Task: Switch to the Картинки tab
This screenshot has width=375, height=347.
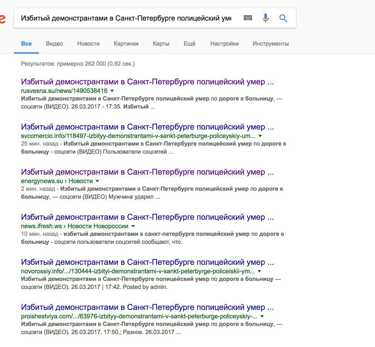Action: 126,44
